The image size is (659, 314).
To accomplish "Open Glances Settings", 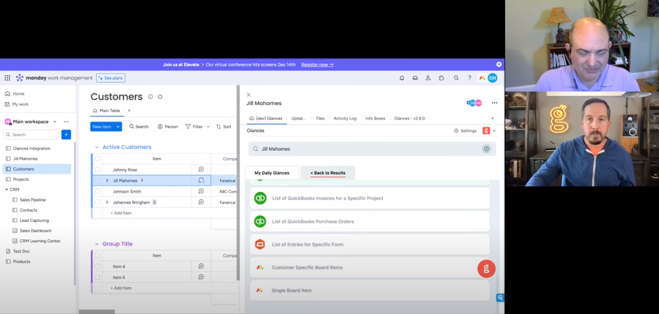I will tap(465, 131).
